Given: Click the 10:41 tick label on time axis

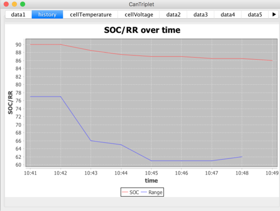Looking at the screenshot, I should (30, 173).
